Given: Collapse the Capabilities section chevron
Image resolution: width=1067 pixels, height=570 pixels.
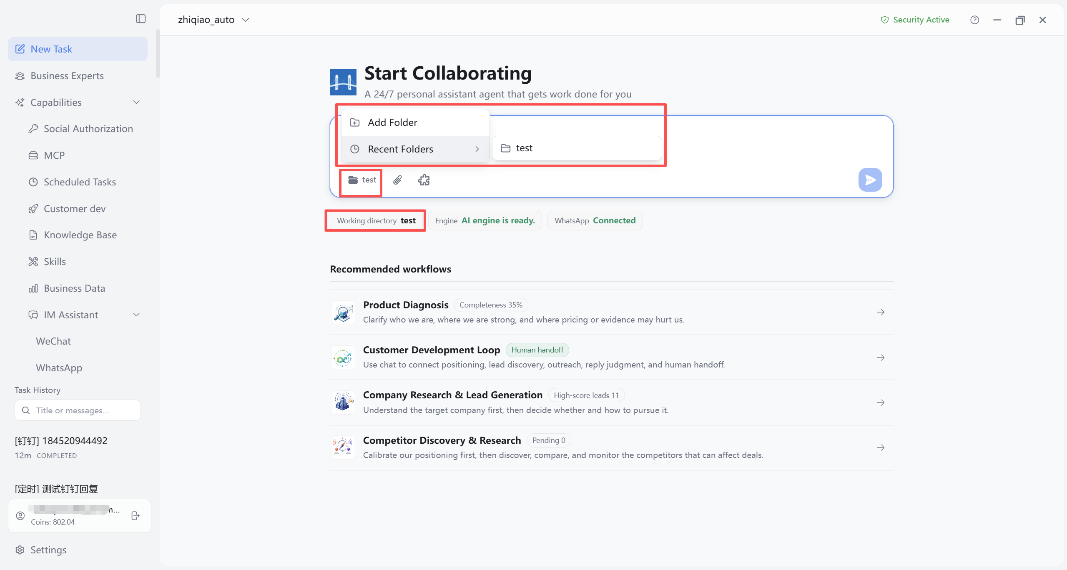Looking at the screenshot, I should [136, 102].
